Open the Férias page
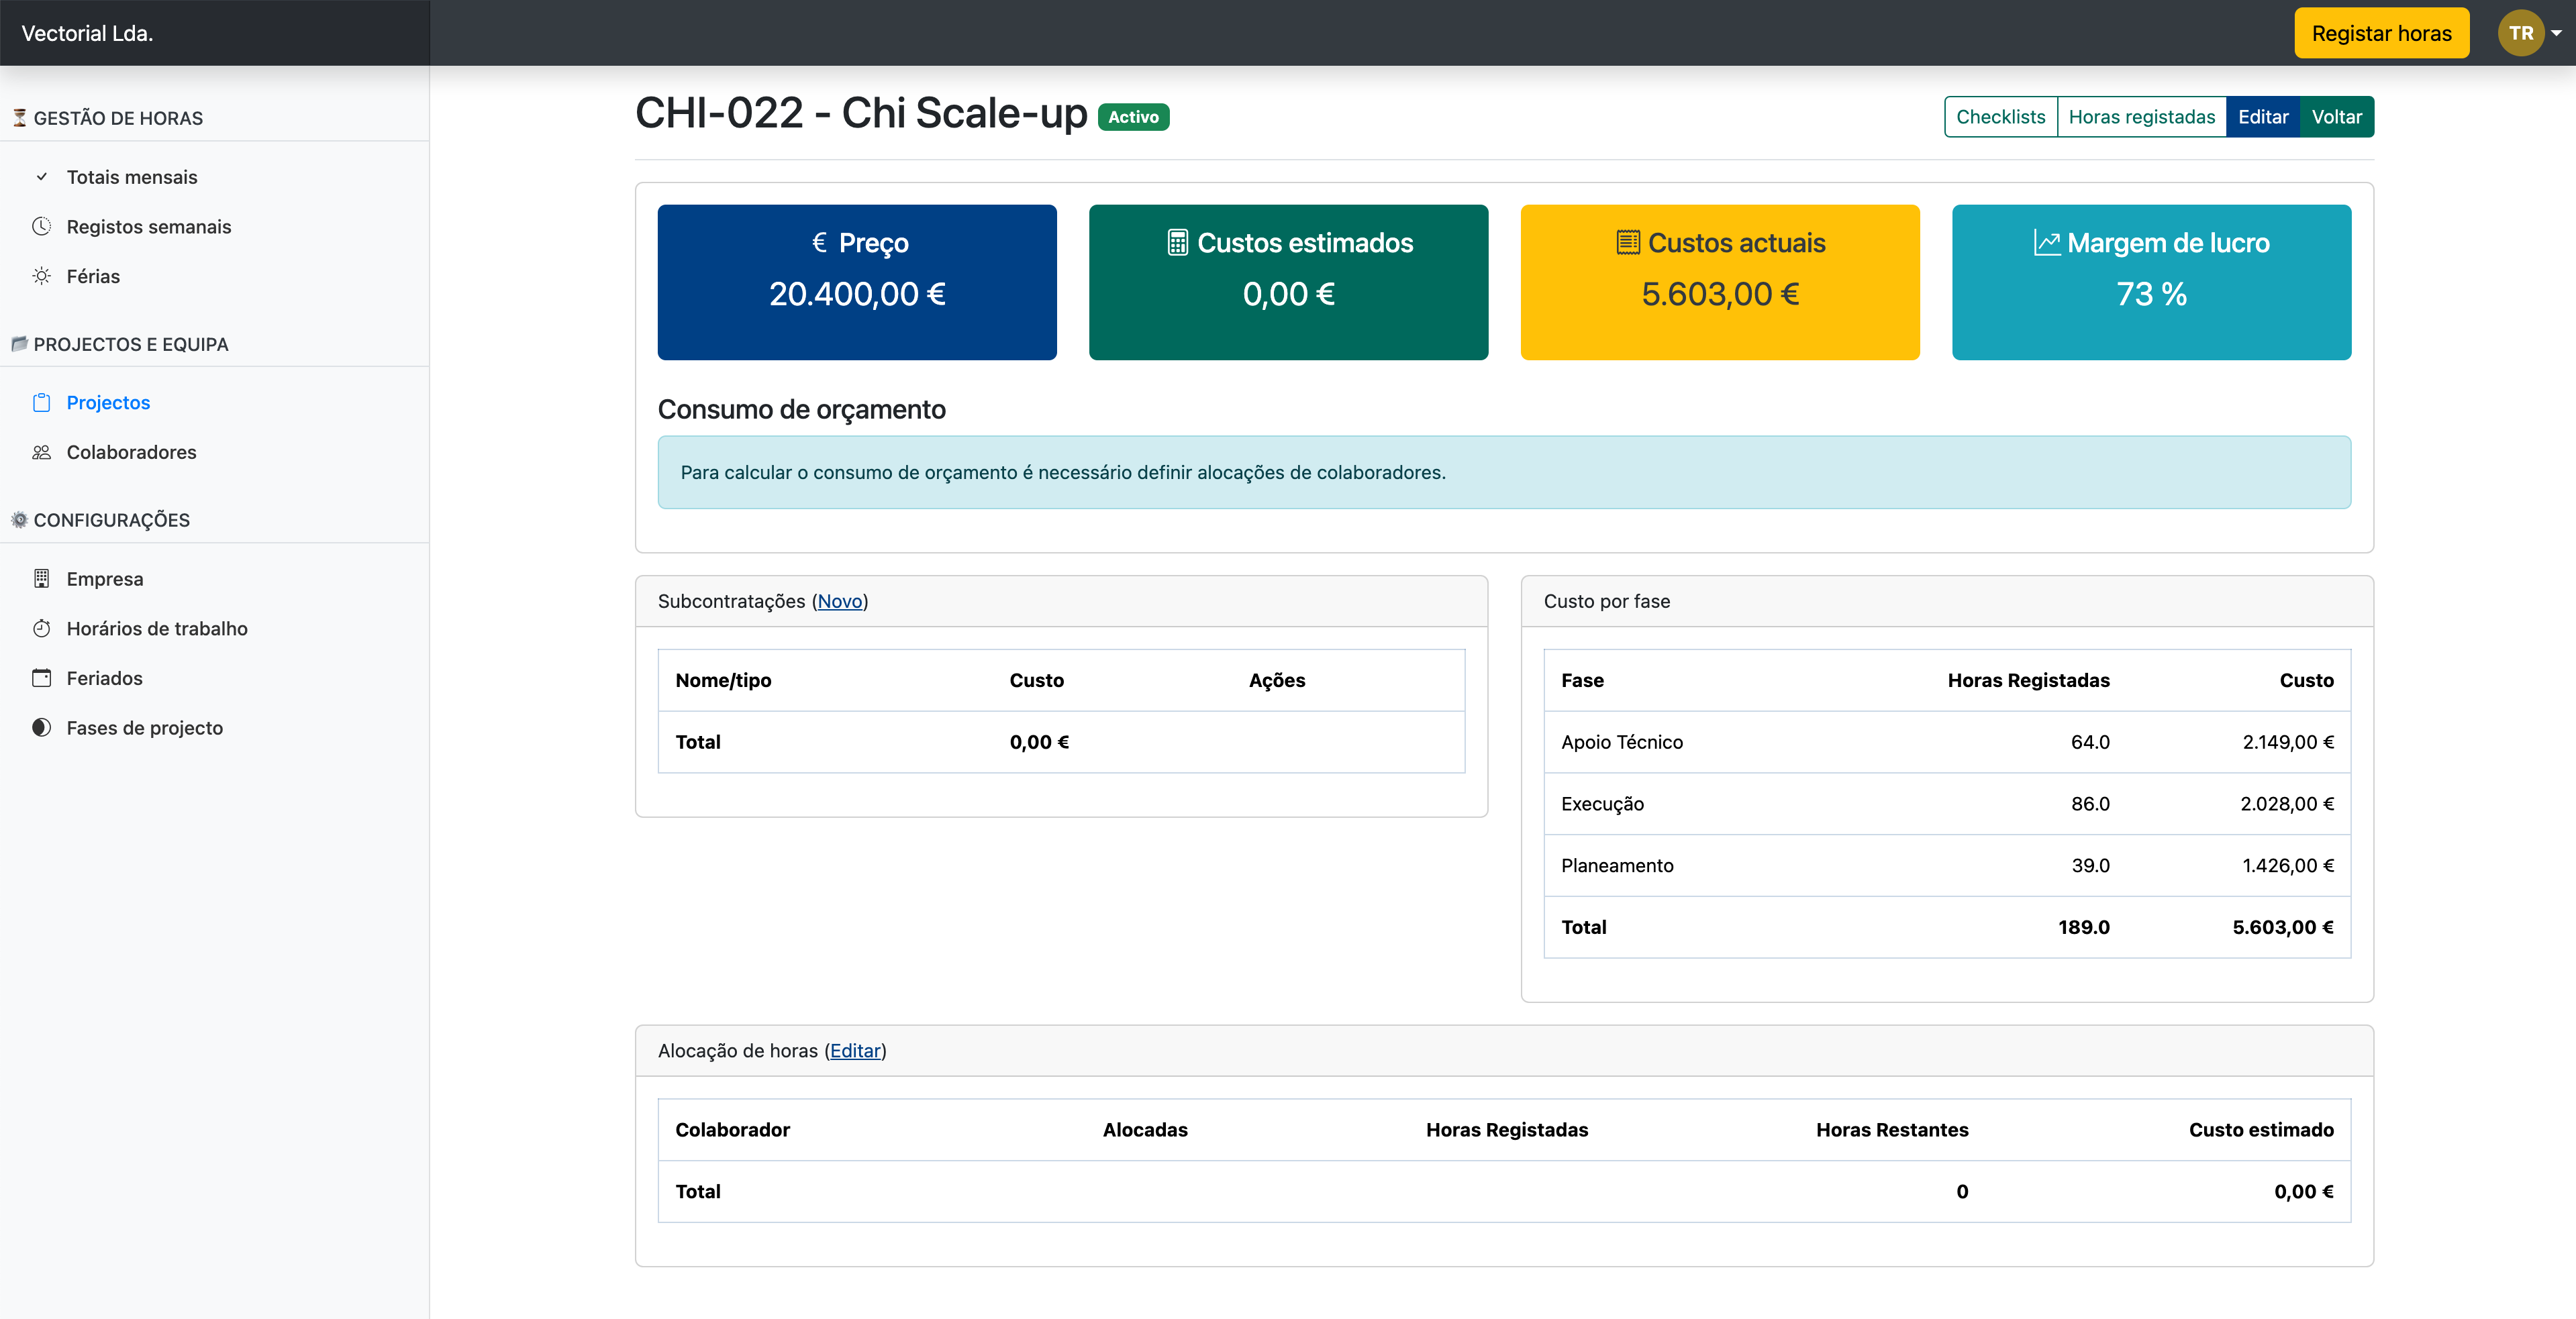The width and height of the screenshot is (2576, 1319). click(x=93, y=276)
